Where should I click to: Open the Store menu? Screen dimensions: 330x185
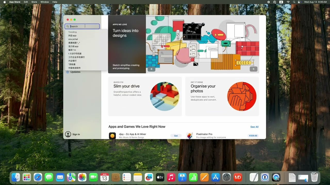(34, 2)
